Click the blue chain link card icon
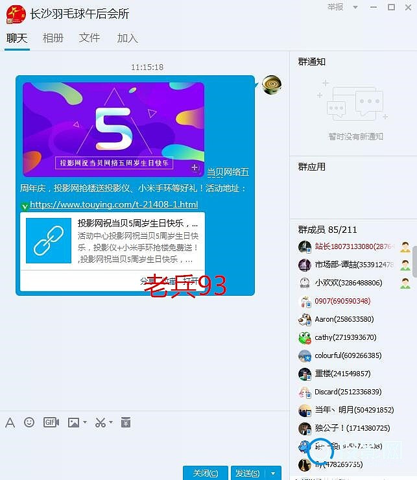 pyautogui.click(x=49, y=240)
